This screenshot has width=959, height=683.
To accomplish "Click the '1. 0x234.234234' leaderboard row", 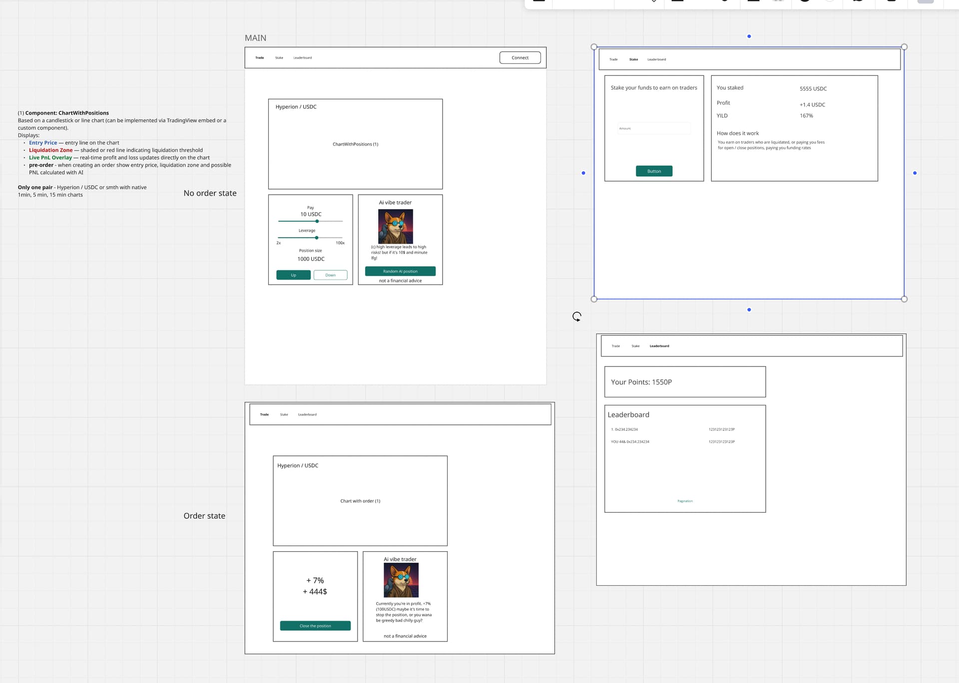I will pos(624,429).
